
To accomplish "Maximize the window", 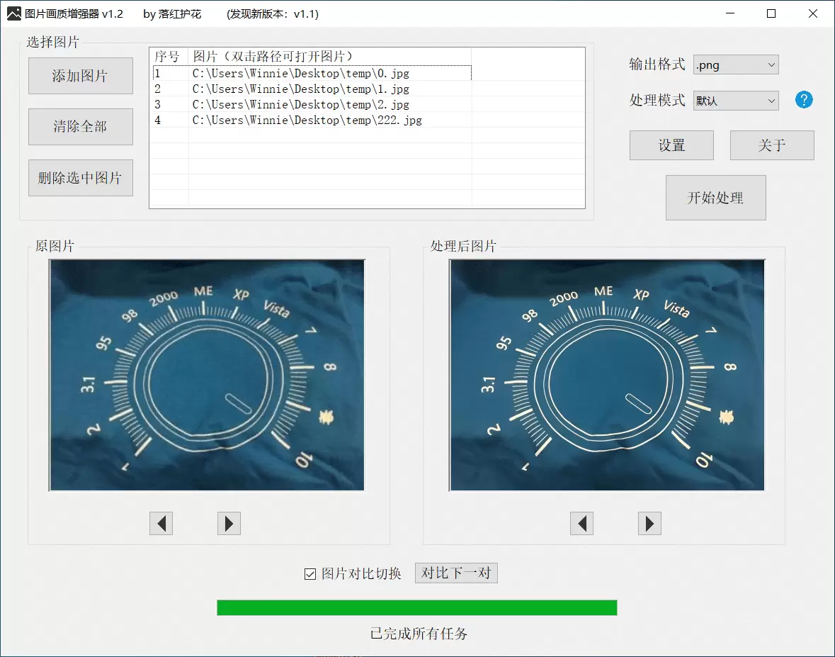I will pos(771,14).
